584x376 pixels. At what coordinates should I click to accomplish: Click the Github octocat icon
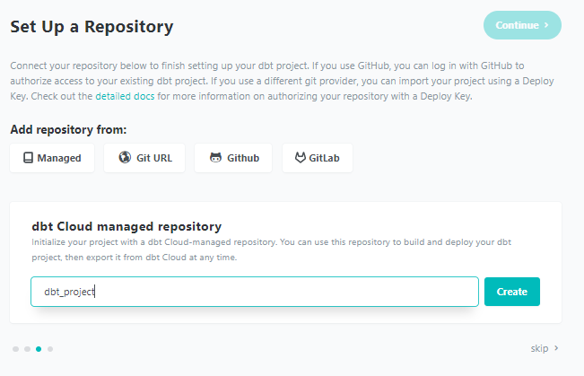[x=215, y=158]
